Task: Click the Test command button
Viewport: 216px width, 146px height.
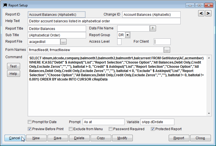Action: 14,66
